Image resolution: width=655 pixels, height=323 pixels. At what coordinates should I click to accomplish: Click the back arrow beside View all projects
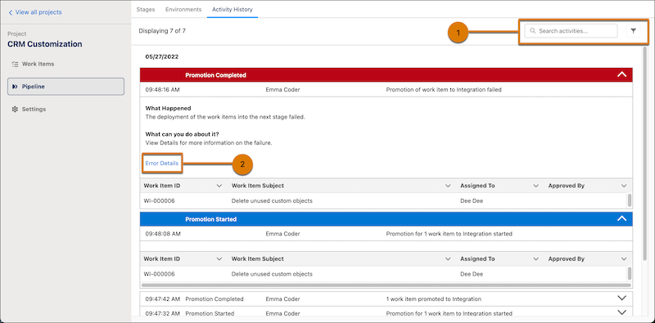[11, 12]
